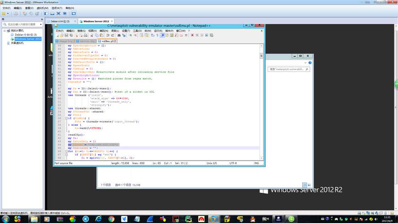398x223 pixels.
Task: Select 共享虚拟机 in library tree
Action: [x=17, y=43]
